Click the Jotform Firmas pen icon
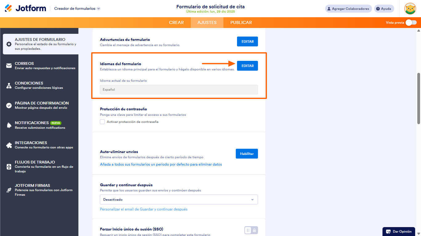Screen dimensions: 421x236 click(x=9, y=190)
